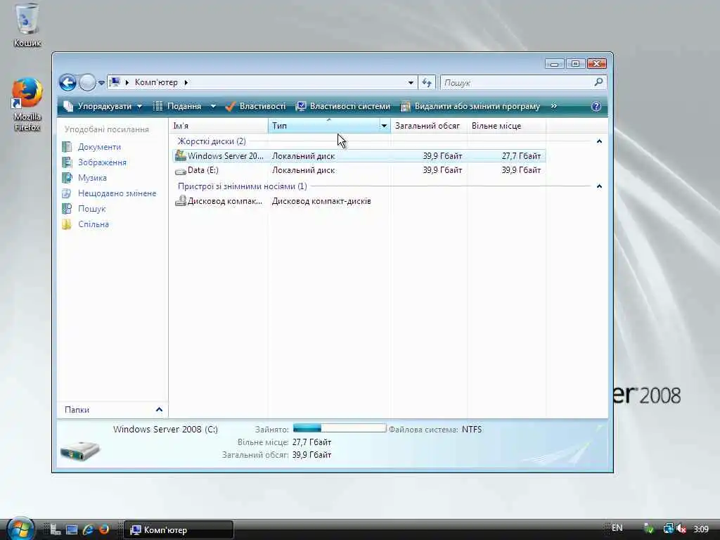Click Show Desktop quick launch icon
Screen dimensions: 720x540
(x=72, y=529)
